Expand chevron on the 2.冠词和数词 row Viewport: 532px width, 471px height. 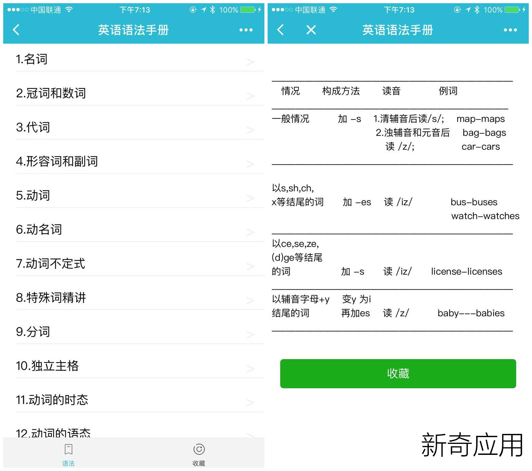(x=250, y=96)
